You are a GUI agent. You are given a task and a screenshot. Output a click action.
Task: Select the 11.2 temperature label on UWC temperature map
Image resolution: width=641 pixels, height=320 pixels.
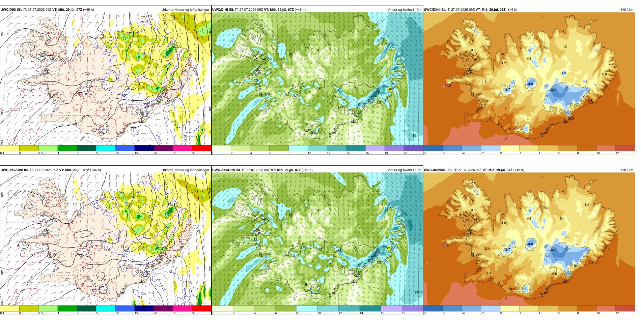[448, 86]
